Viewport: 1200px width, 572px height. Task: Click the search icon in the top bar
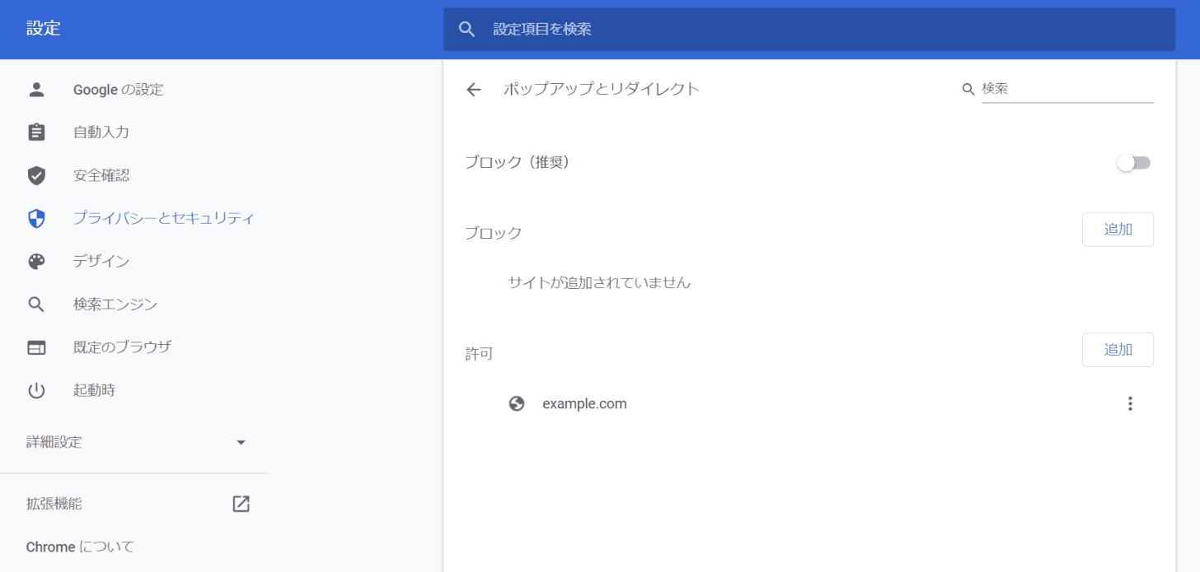[467, 29]
